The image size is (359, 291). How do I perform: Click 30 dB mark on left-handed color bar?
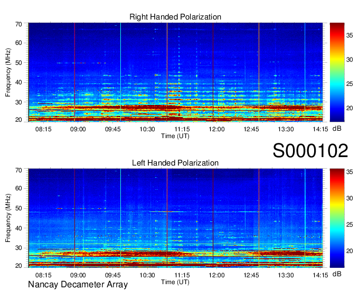(349, 198)
